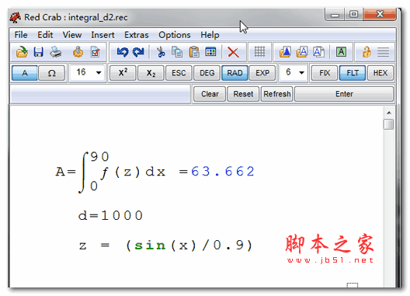Click the folder with letter A icon

point(302,52)
